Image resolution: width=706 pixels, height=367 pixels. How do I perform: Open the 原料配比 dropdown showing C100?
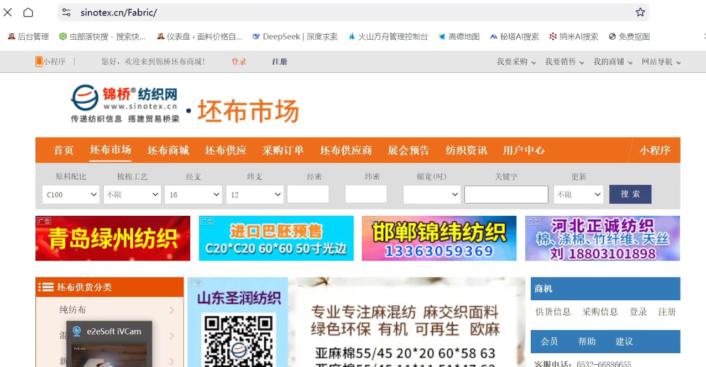pyautogui.click(x=70, y=194)
